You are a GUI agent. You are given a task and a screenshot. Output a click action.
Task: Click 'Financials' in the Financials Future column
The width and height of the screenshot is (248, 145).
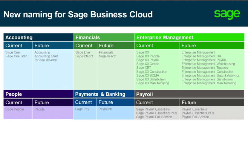pos(106,52)
